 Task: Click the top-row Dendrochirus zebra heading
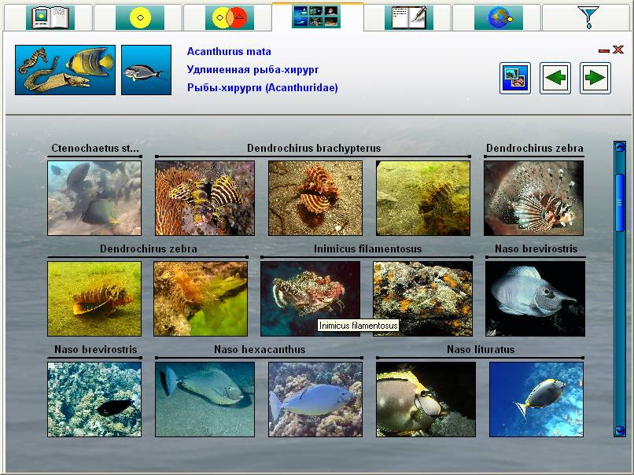[x=535, y=148]
